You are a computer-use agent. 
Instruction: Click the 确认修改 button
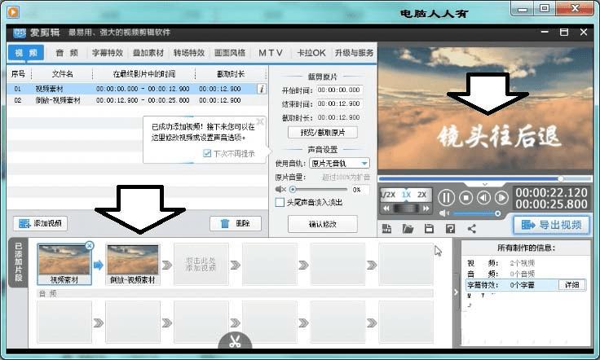tap(323, 224)
